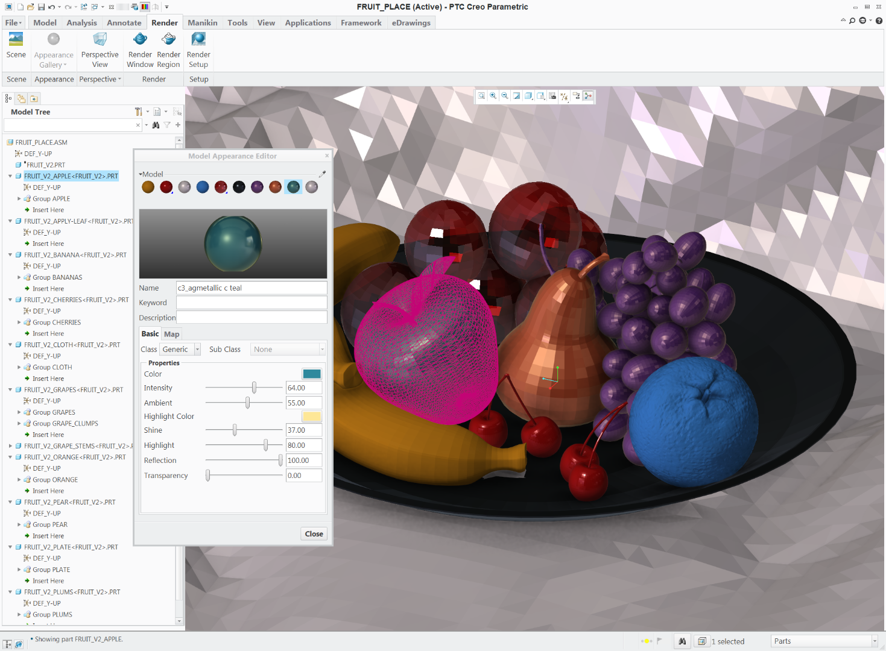Select the golden-brown appearance sphere
The image size is (886, 651).
point(148,187)
